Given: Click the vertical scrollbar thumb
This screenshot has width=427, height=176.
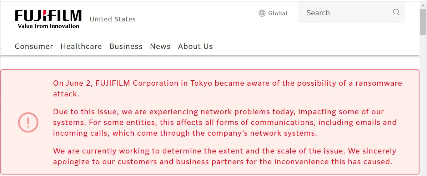Looking at the screenshot, I should point(423,21).
